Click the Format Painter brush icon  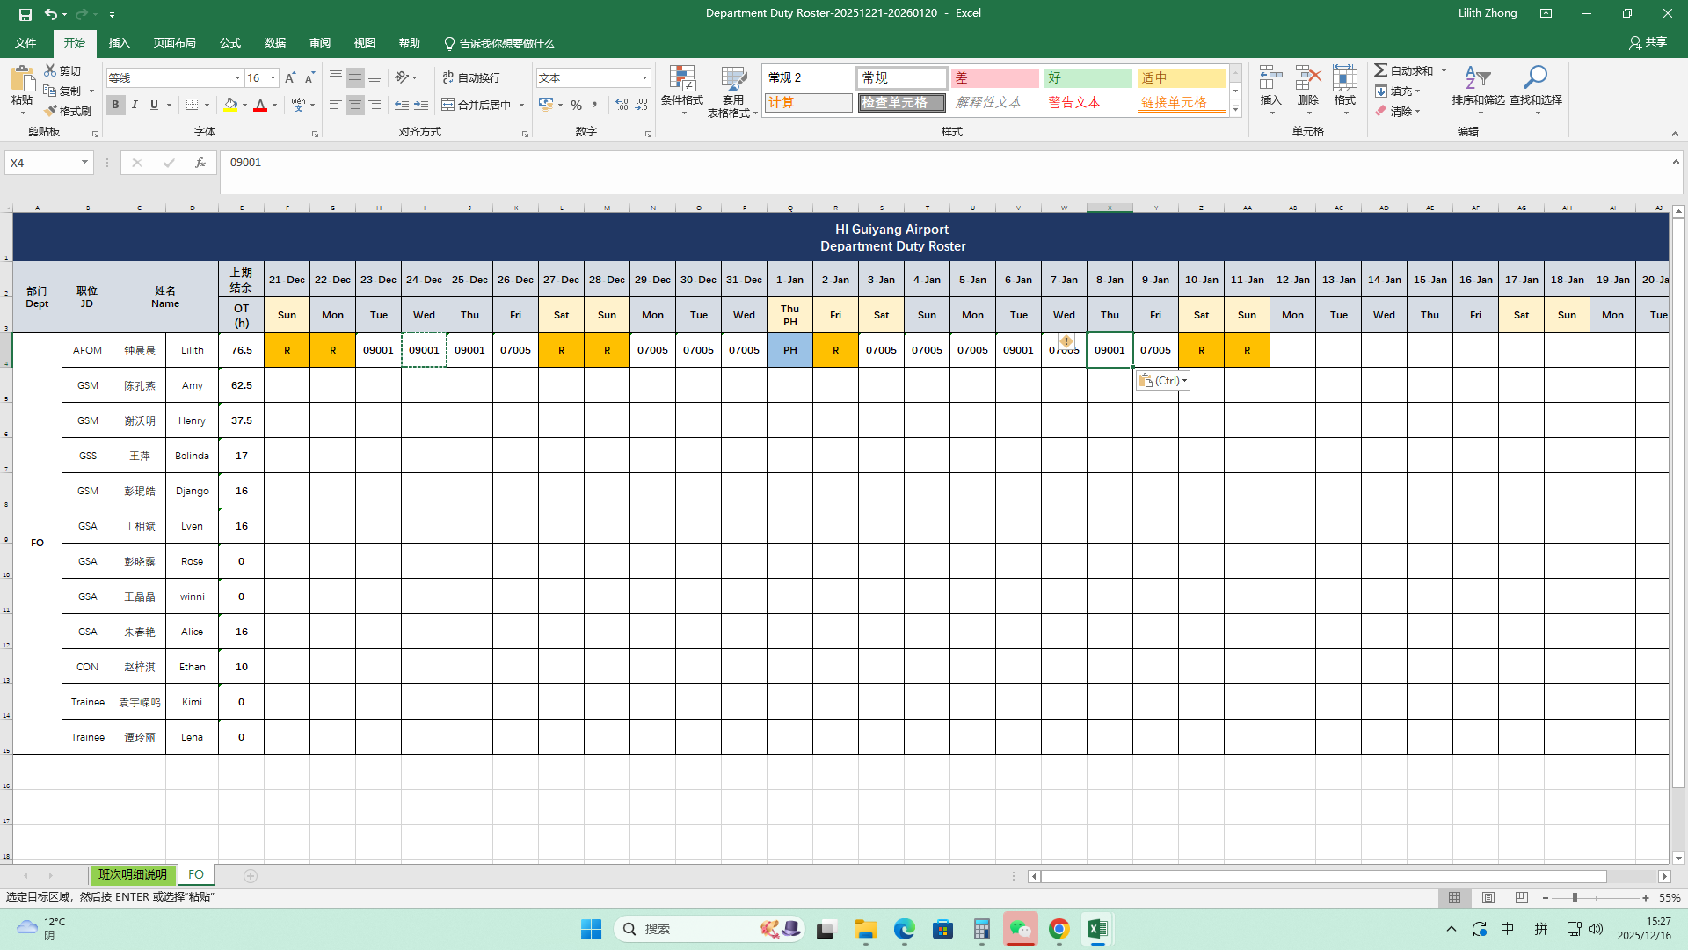point(51,111)
